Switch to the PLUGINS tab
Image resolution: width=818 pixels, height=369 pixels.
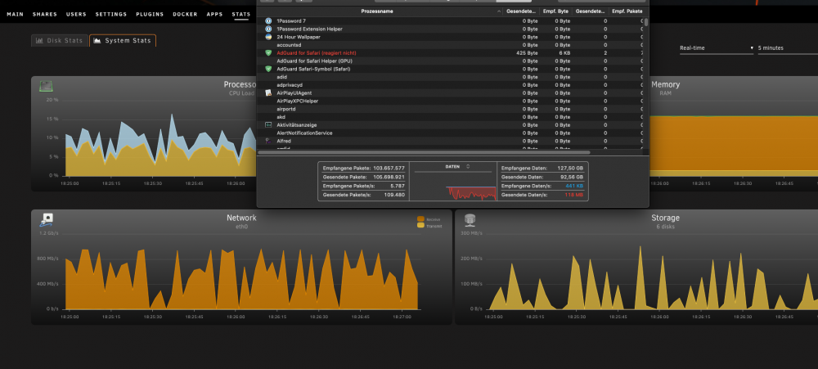click(150, 14)
